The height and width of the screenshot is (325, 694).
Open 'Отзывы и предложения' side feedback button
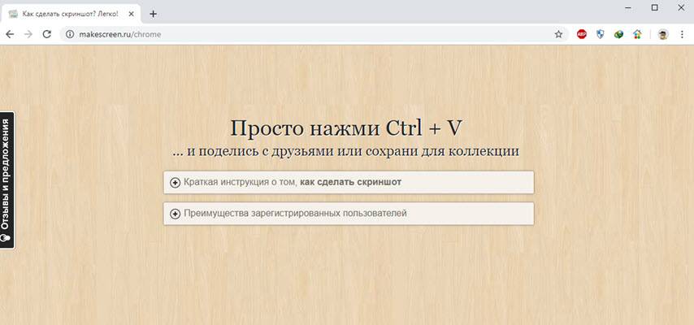(7, 180)
